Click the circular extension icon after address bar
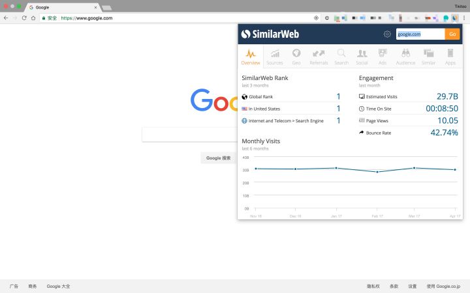This screenshot has width=470, height=293. pos(327,18)
